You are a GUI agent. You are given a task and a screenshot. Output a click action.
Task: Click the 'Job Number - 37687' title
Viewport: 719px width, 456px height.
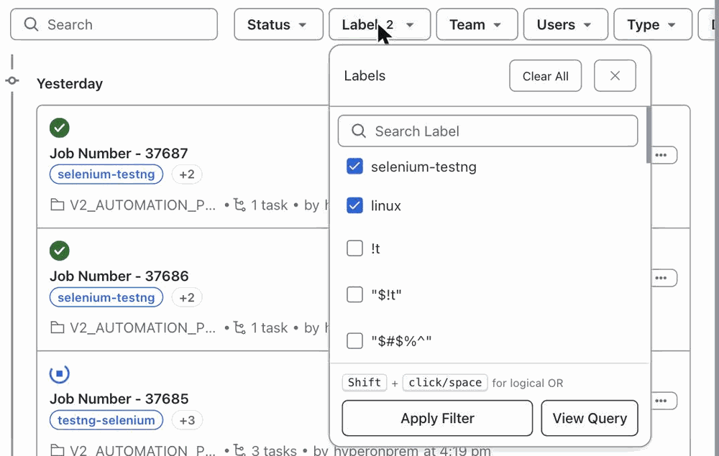(119, 154)
